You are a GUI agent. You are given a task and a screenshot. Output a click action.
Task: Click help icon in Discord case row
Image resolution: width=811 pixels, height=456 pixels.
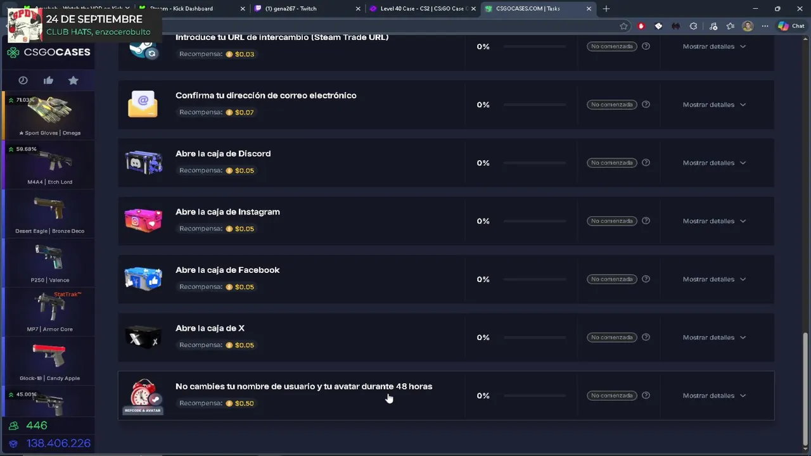click(x=646, y=163)
